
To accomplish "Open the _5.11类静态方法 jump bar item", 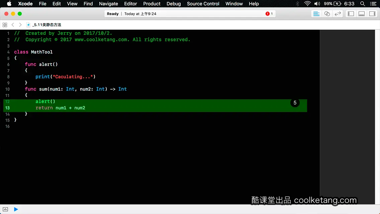I will [46, 25].
